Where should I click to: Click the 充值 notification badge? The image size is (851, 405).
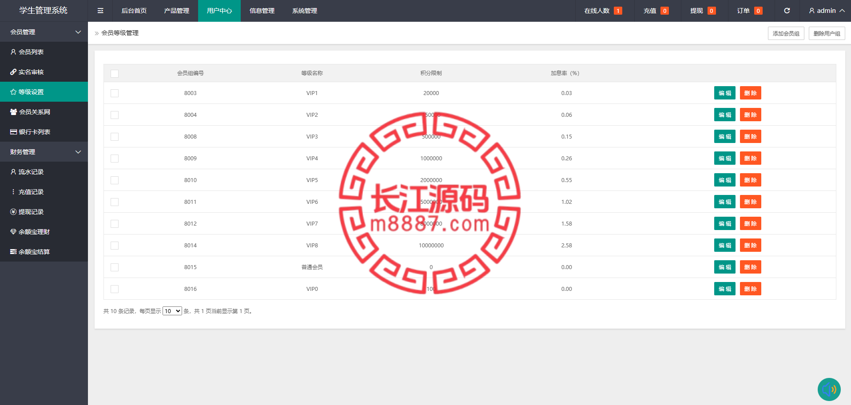664,11
